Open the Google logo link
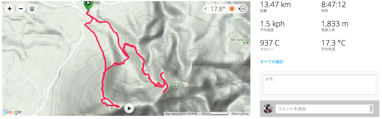 click(13, 112)
